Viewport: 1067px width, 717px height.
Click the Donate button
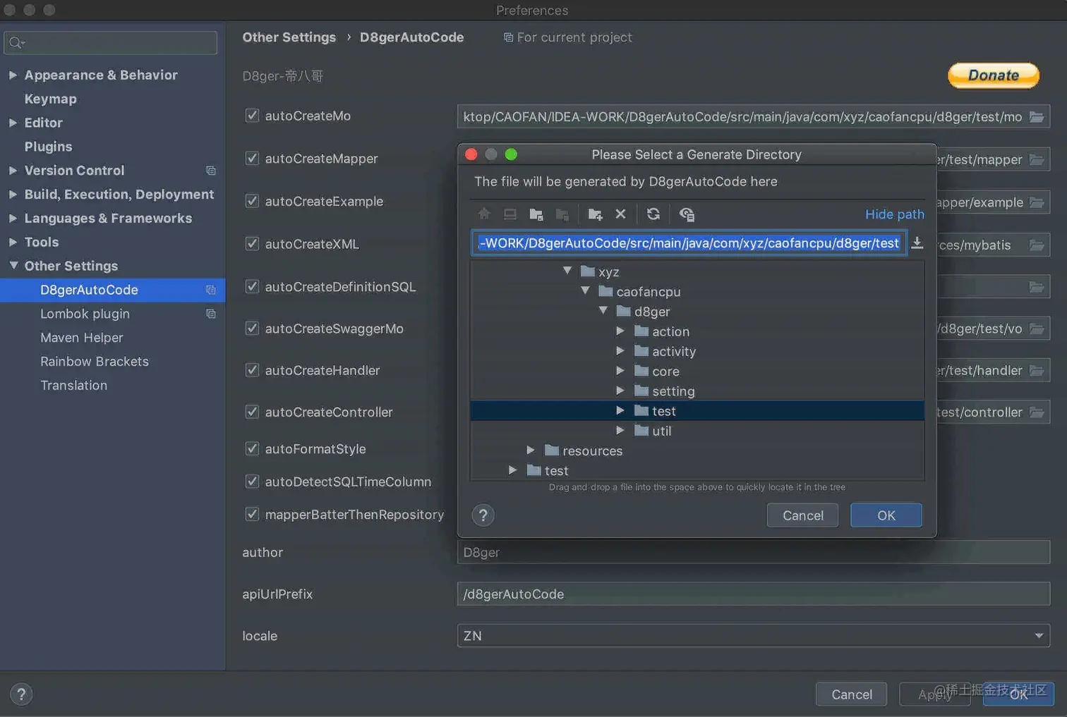pos(993,75)
